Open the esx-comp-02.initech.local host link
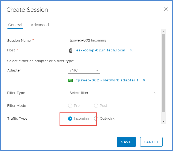The height and width of the screenshot is (151, 173). click(101, 50)
